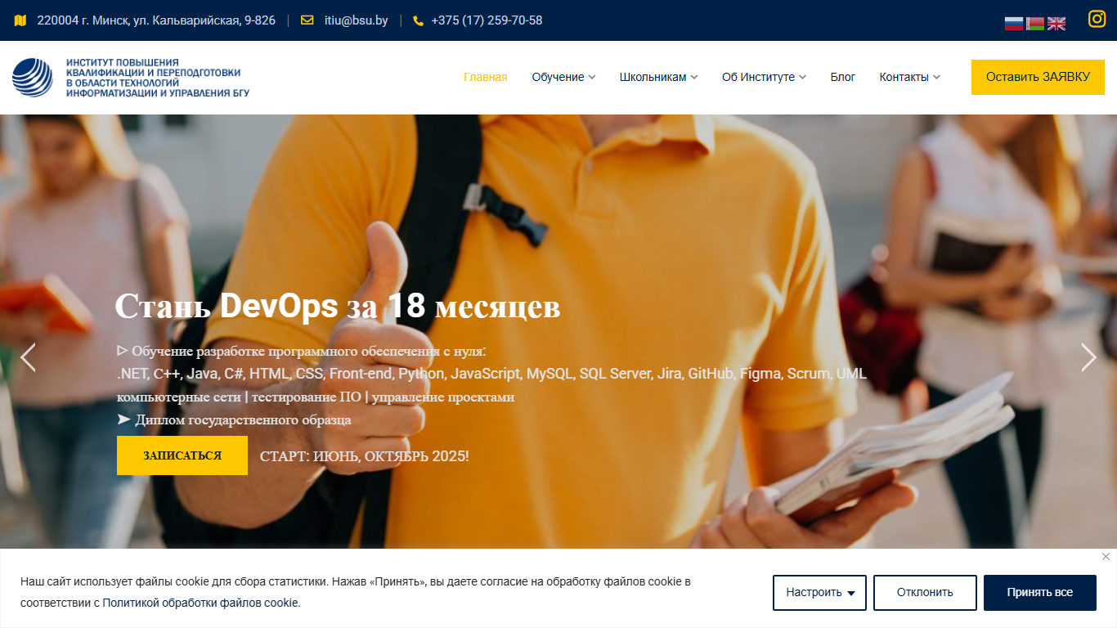Expand the Об Институте menu
Image resolution: width=1117 pixels, height=628 pixels.
(x=764, y=77)
